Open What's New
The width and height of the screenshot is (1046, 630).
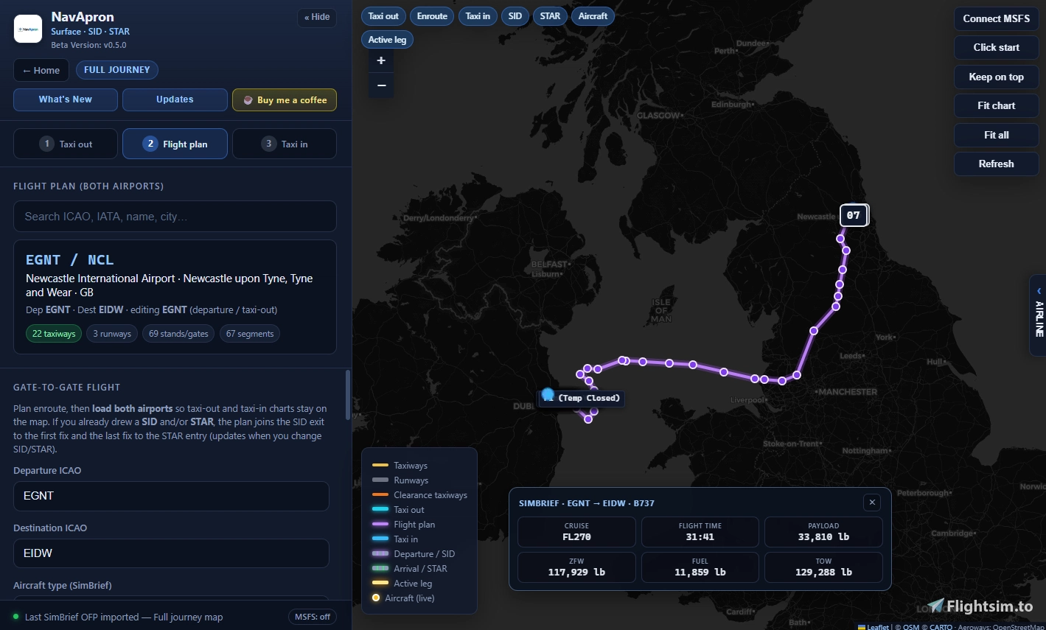tap(66, 99)
